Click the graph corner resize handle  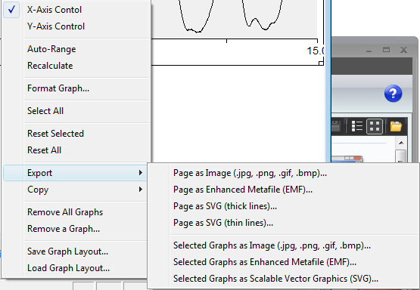pos(321,63)
